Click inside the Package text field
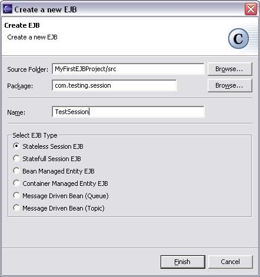This screenshot has height=277, width=260. pyautogui.click(x=114, y=85)
